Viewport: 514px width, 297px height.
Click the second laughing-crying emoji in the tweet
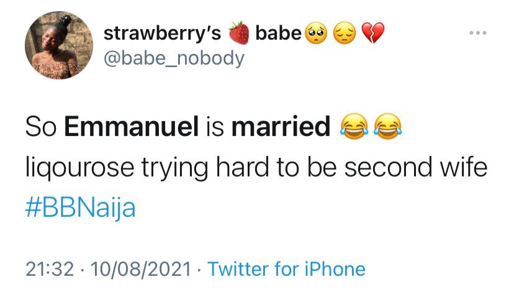click(388, 127)
